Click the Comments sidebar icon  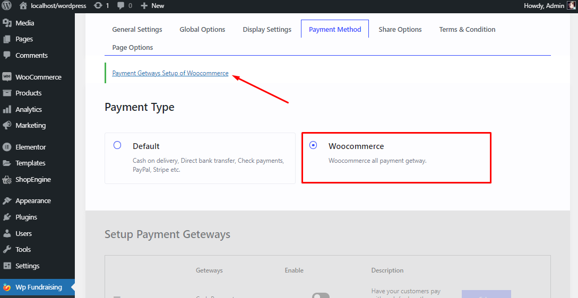click(x=7, y=55)
